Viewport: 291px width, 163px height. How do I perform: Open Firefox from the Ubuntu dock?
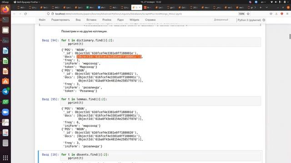tap(5, 10)
